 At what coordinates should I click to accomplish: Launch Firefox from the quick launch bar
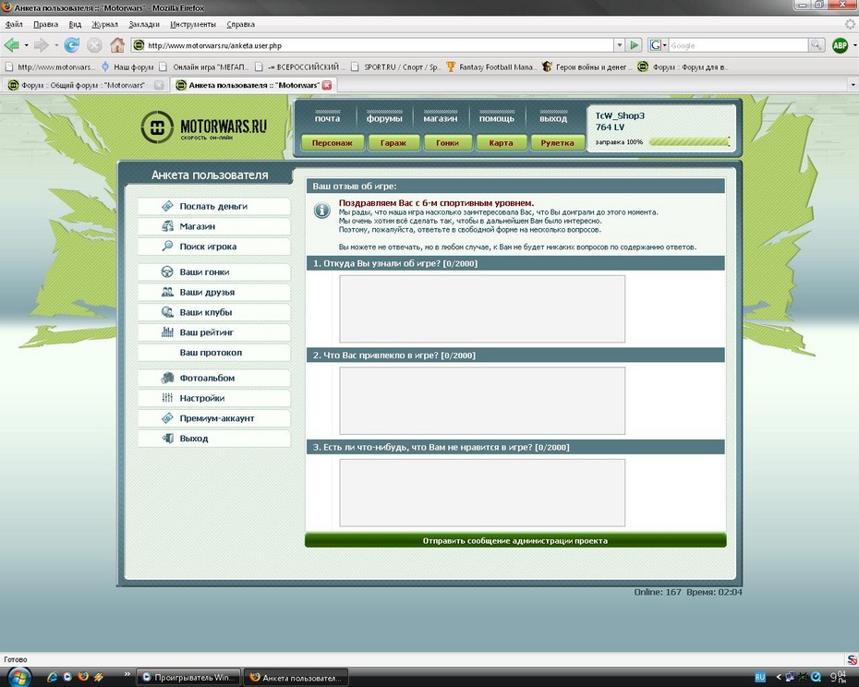click(x=83, y=677)
